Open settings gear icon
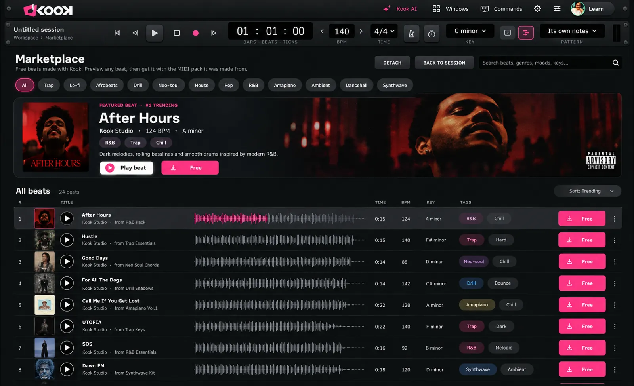634x386 pixels. coord(537,9)
